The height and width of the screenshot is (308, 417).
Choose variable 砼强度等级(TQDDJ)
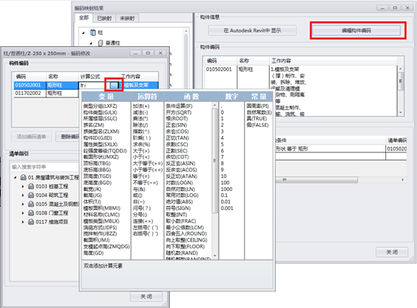(105, 151)
